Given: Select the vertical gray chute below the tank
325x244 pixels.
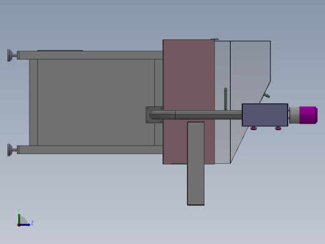Looking at the screenshot, I should [196, 164].
